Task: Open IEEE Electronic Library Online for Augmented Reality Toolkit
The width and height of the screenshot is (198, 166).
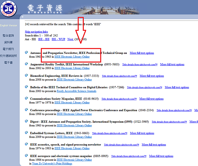Action: click(x=72, y=68)
